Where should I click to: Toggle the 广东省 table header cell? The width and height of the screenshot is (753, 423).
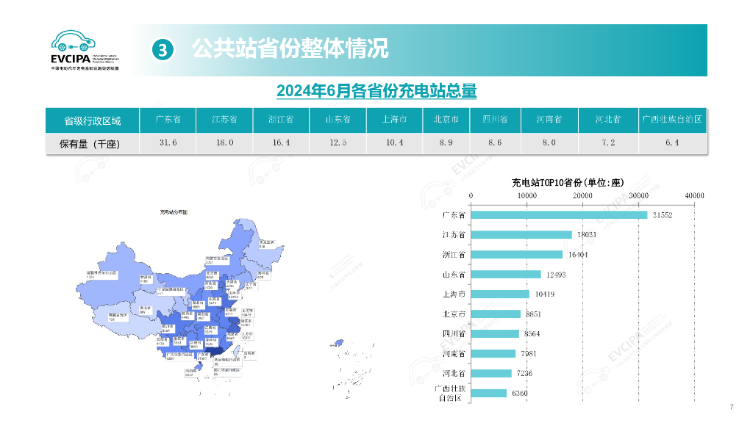(167, 120)
